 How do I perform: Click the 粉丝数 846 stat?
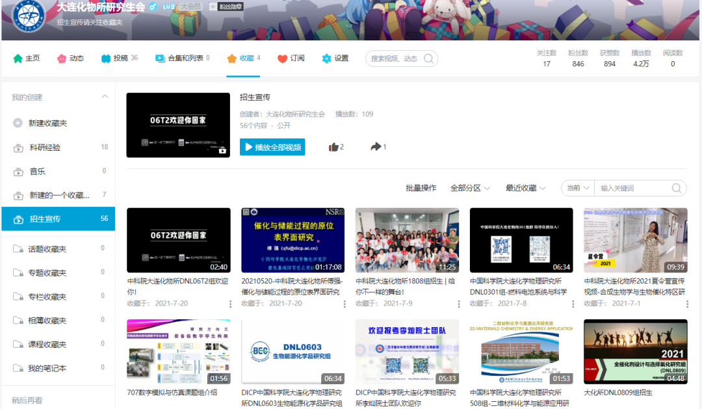pyautogui.click(x=578, y=59)
